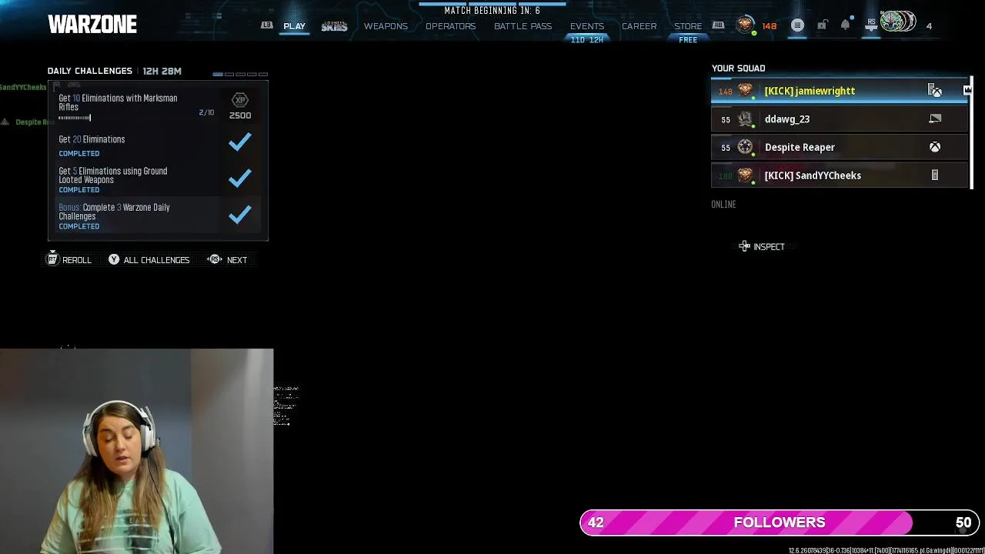The height and width of the screenshot is (554, 985).
Task: Click the Bonus challenge checkmark
Action: tap(240, 214)
